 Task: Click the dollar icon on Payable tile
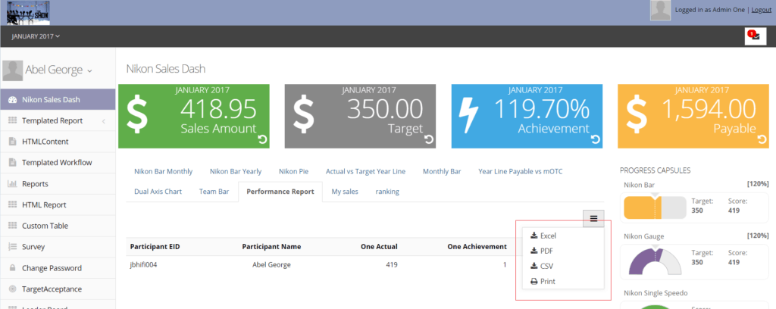637,114
